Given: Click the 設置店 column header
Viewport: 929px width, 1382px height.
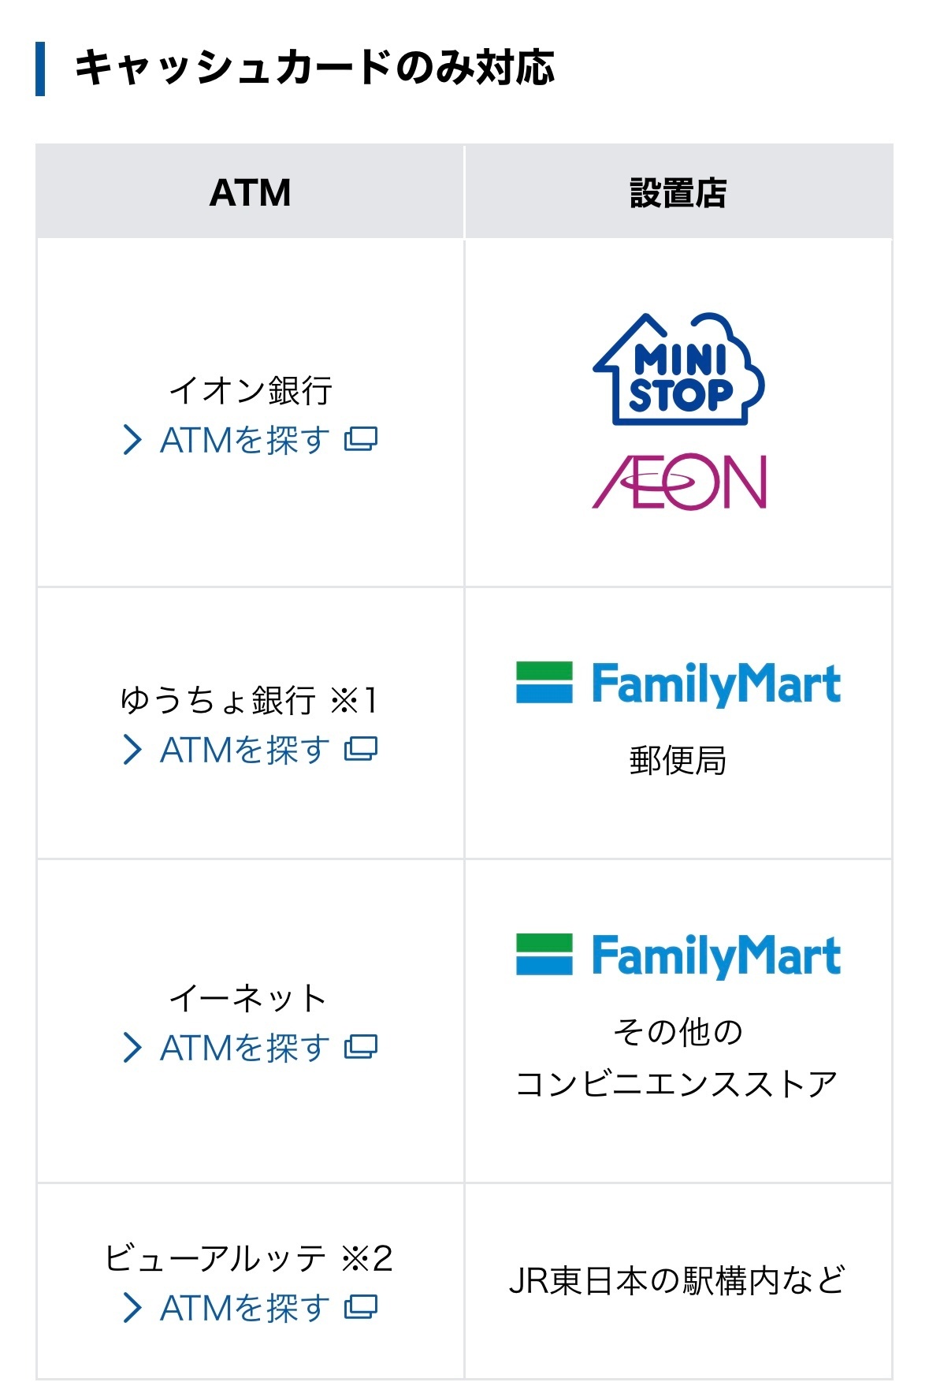Looking at the screenshot, I should (x=678, y=192).
